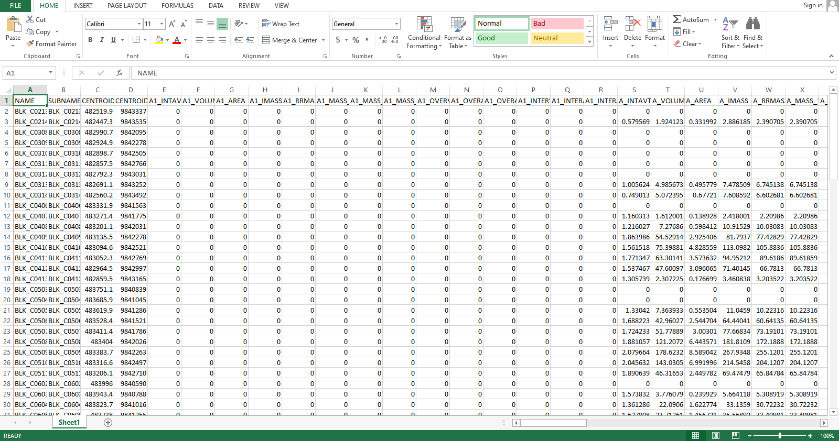Toggle Bold formatting

coord(90,40)
